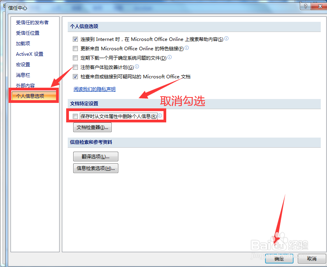The width and height of the screenshot is (327, 267).
Task: Click info icon beside 删除个人信息(R)
Action: pos(160,115)
